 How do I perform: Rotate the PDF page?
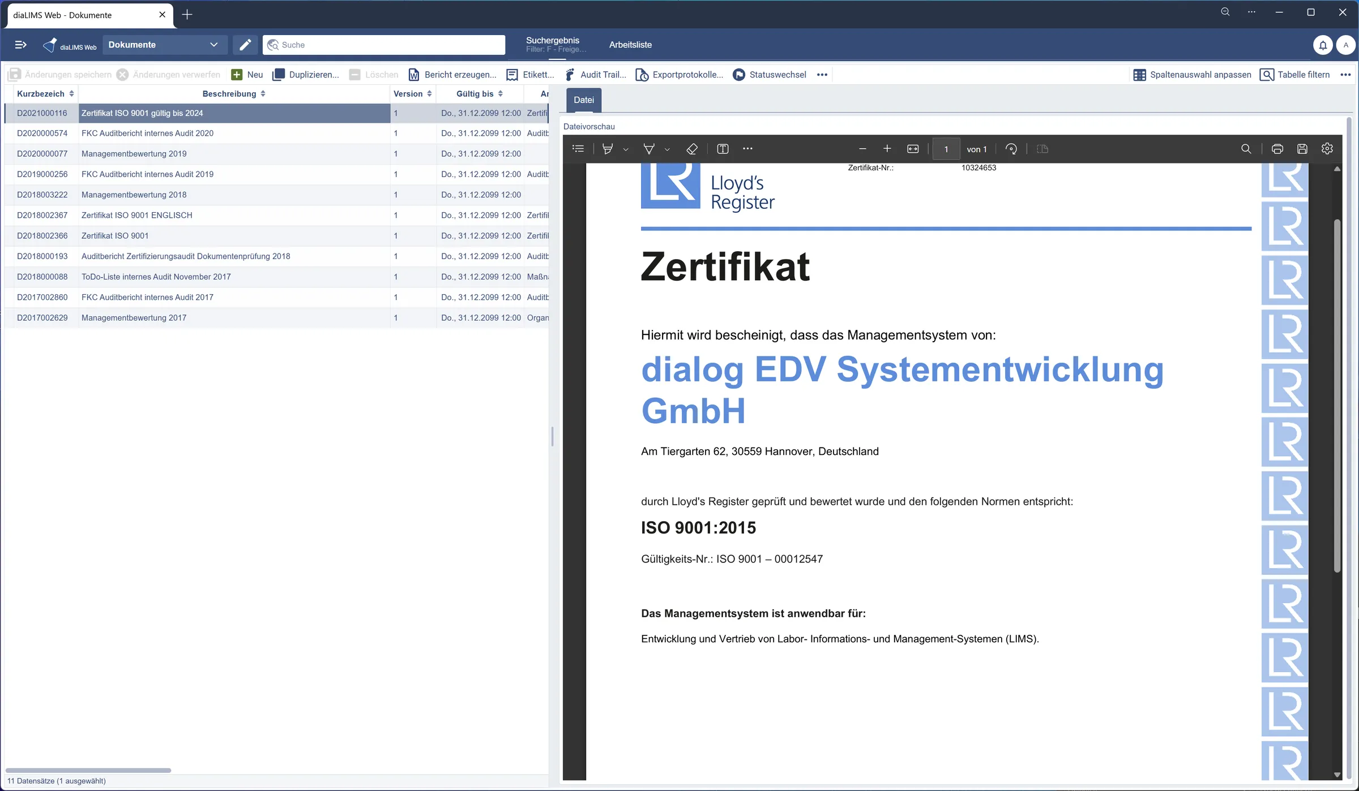(1011, 149)
